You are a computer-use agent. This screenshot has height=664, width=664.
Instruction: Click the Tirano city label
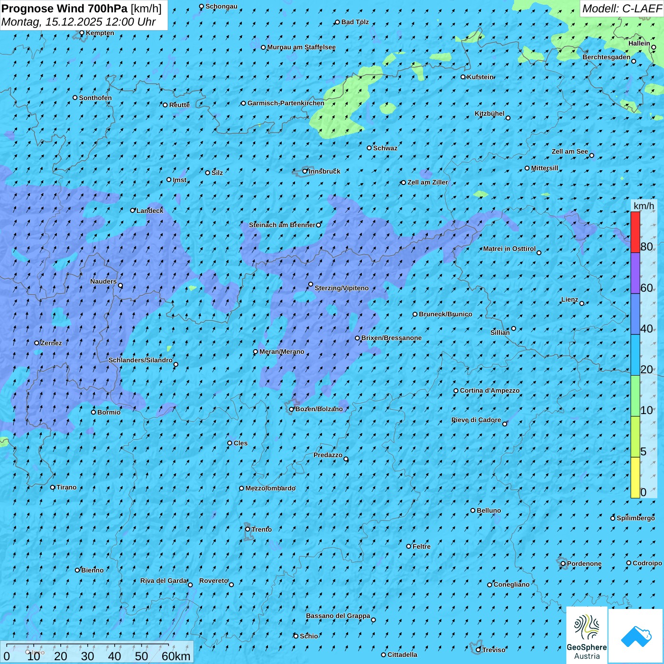[x=66, y=487]
